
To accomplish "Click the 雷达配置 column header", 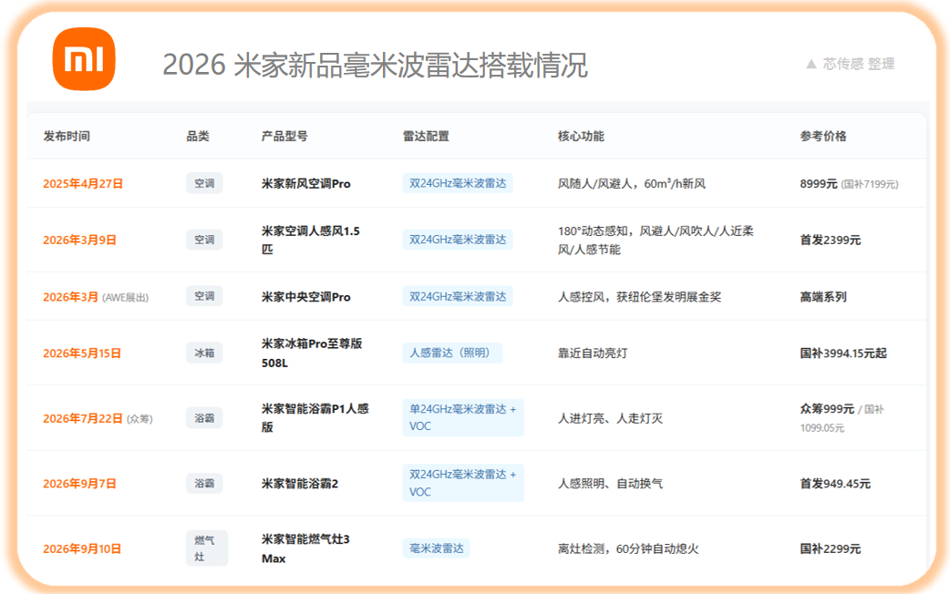I will (x=427, y=137).
